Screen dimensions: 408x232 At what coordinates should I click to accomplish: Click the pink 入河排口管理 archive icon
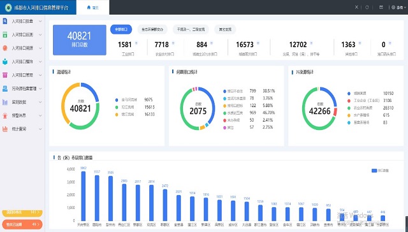[4, 75]
